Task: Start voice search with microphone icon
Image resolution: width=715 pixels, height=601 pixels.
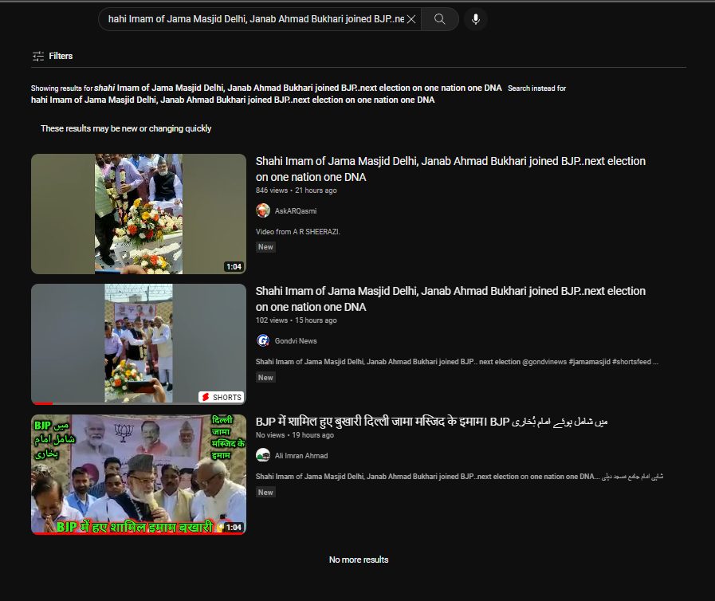Action: point(476,19)
